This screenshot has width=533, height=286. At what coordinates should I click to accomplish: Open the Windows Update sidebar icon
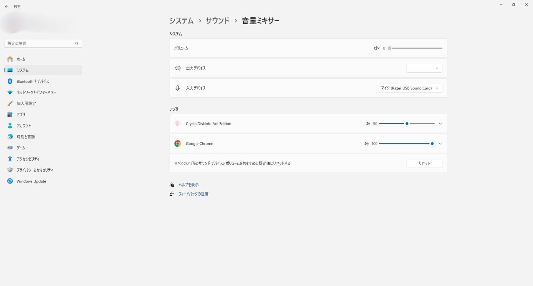pos(10,181)
